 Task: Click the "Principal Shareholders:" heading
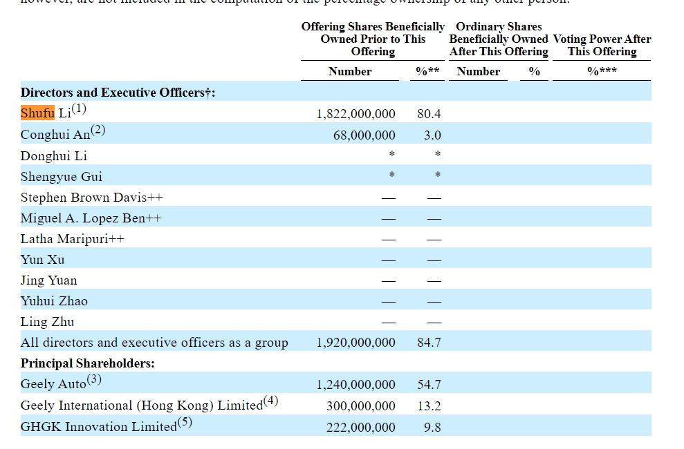(x=88, y=363)
